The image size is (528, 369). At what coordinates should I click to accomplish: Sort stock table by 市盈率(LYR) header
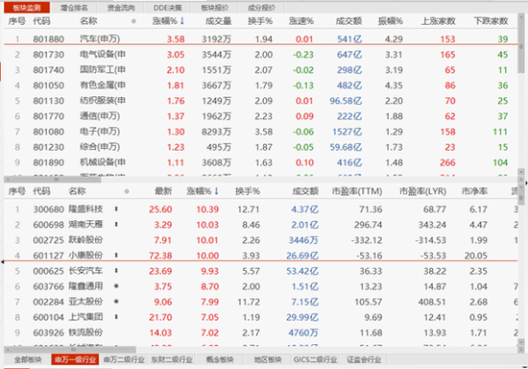(x=422, y=191)
